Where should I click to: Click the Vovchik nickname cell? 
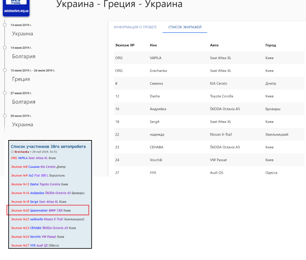[156, 160]
